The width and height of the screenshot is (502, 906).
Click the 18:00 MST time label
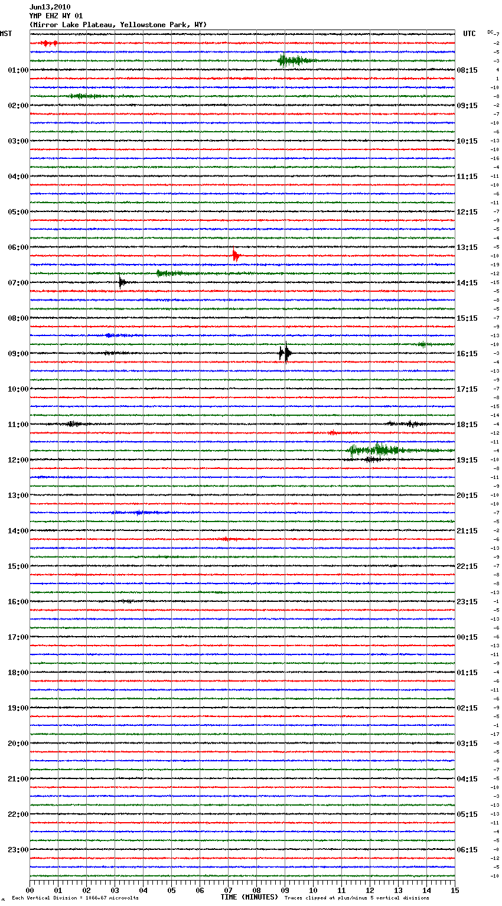point(18,673)
